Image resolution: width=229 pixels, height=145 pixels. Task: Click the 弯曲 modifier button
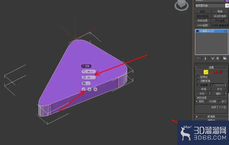(220, 11)
